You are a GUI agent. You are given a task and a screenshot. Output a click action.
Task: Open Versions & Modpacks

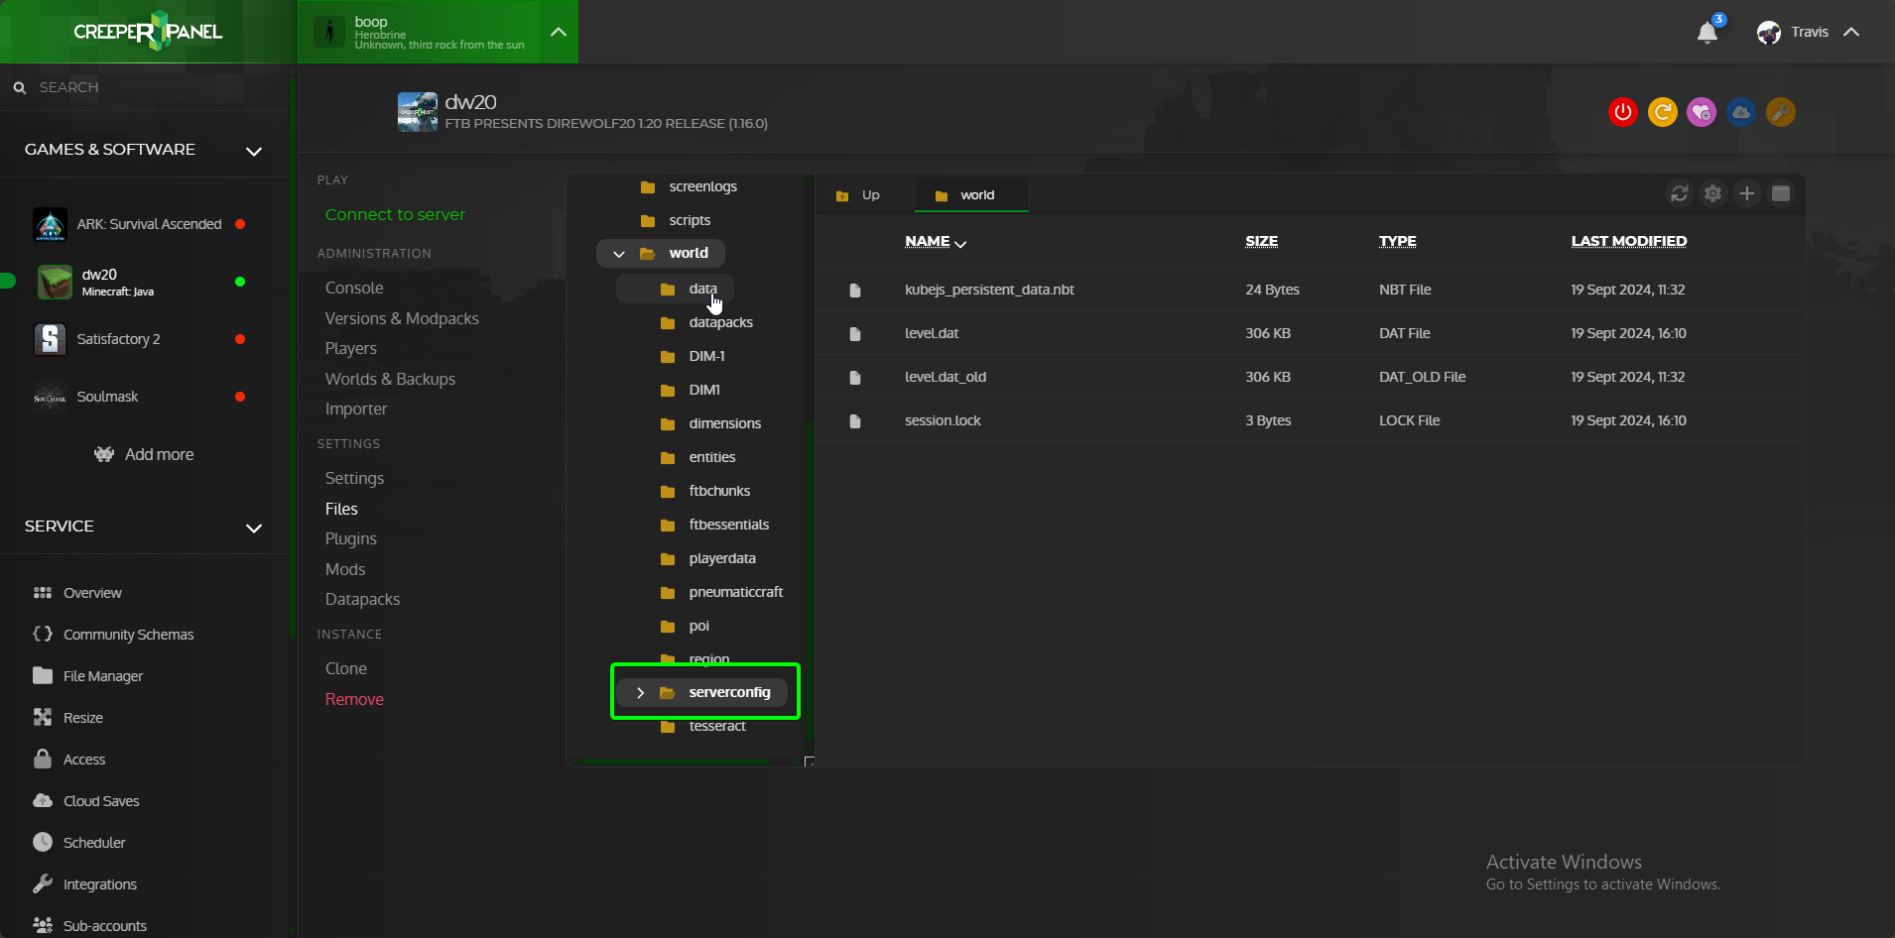point(402,318)
